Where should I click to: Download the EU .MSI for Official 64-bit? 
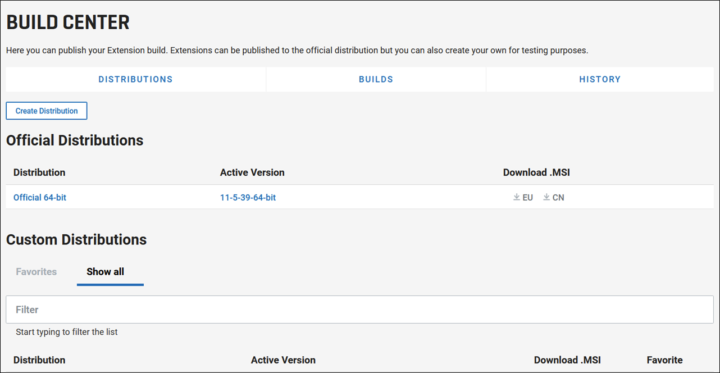pos(523,198)
